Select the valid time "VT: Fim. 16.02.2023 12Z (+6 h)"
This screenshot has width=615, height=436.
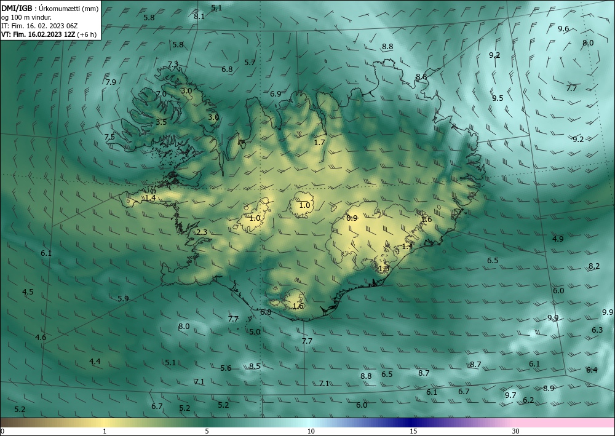[49, 34]
